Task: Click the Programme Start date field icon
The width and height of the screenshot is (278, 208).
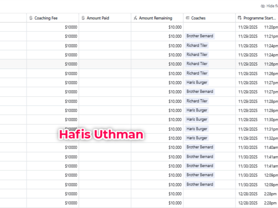Action: [240, 18]
